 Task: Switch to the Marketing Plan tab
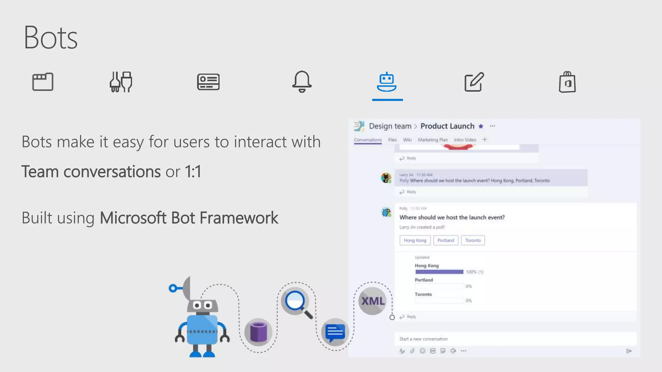(x=433, y=140)
